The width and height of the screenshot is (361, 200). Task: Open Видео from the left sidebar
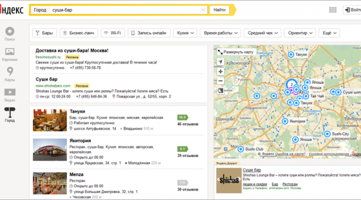(10, 94)
